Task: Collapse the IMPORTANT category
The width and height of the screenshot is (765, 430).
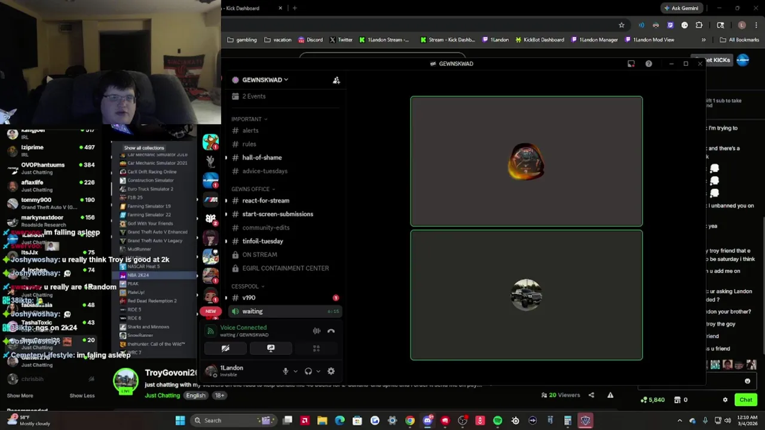Action: click(x=249, y=119)
